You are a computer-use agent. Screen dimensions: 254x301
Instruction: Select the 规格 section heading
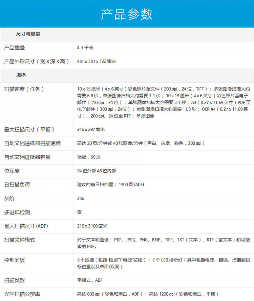pos(21,75)
